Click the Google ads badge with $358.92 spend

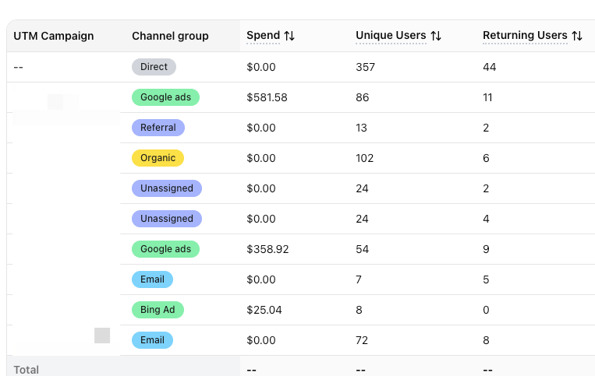click(165, 249)
